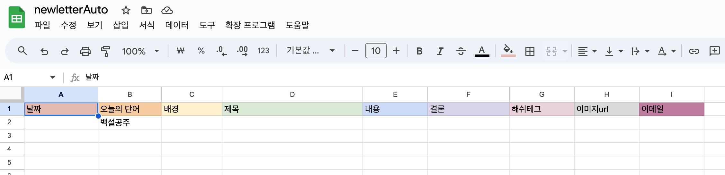The height and width of the screenshot is (175, 725).
Task: Open the fill color bucket swatch
Action: (508, 51)
